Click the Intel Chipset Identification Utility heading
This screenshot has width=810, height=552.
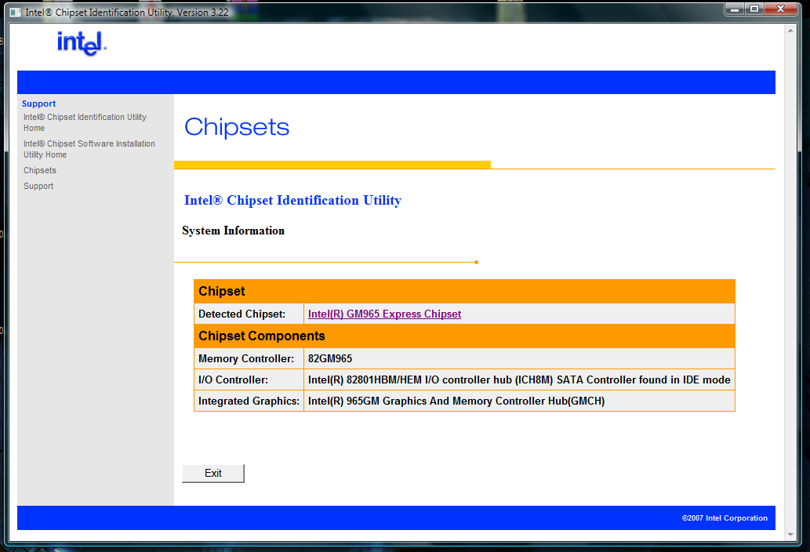click(x=292, y=201)
